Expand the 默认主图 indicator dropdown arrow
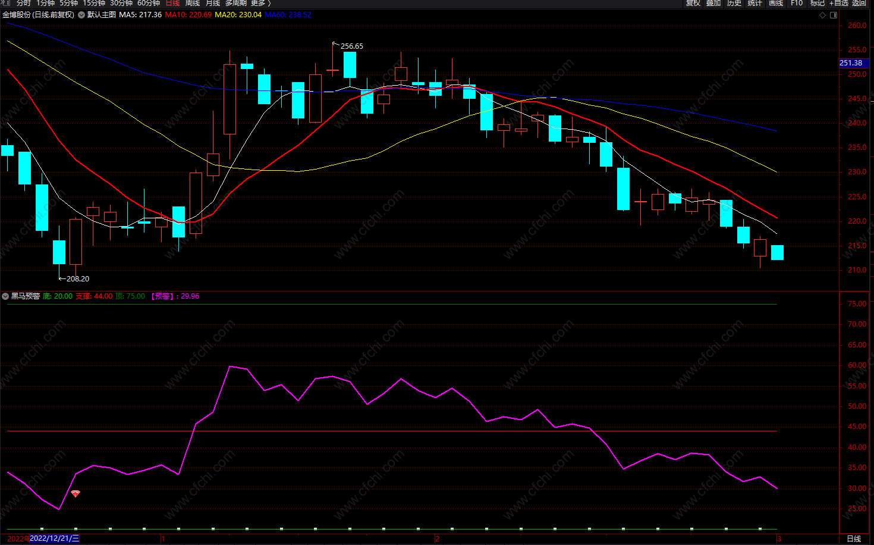This screenshot has width=874, height=545. 81,15
